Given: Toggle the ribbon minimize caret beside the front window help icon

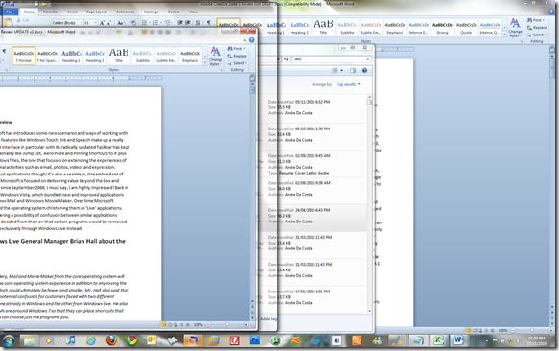Looking at the screenshot, I should pyautogui.click(x=245, y=40).
